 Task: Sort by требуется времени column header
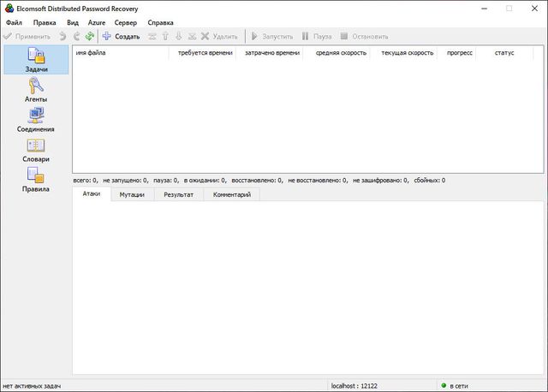click(202, 53)
